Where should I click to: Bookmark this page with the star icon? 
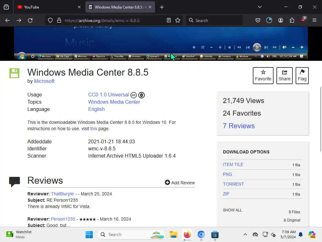tap(178, 20)
